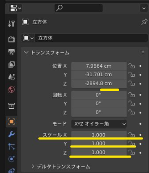This screenshot has height=173, width=149.
Task: Open the Output properties tab
Action: (11, 52)
